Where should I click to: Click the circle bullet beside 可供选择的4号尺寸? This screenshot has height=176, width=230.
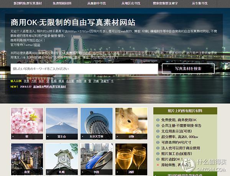(158, 142)
